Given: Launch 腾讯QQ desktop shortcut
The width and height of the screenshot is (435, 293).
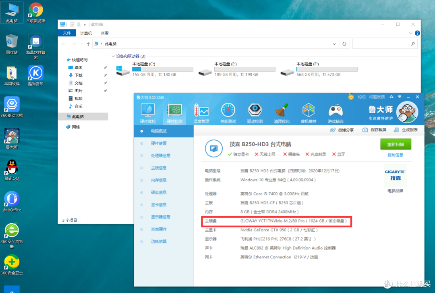Looking at the screenshot, I should tap(12, 170).
